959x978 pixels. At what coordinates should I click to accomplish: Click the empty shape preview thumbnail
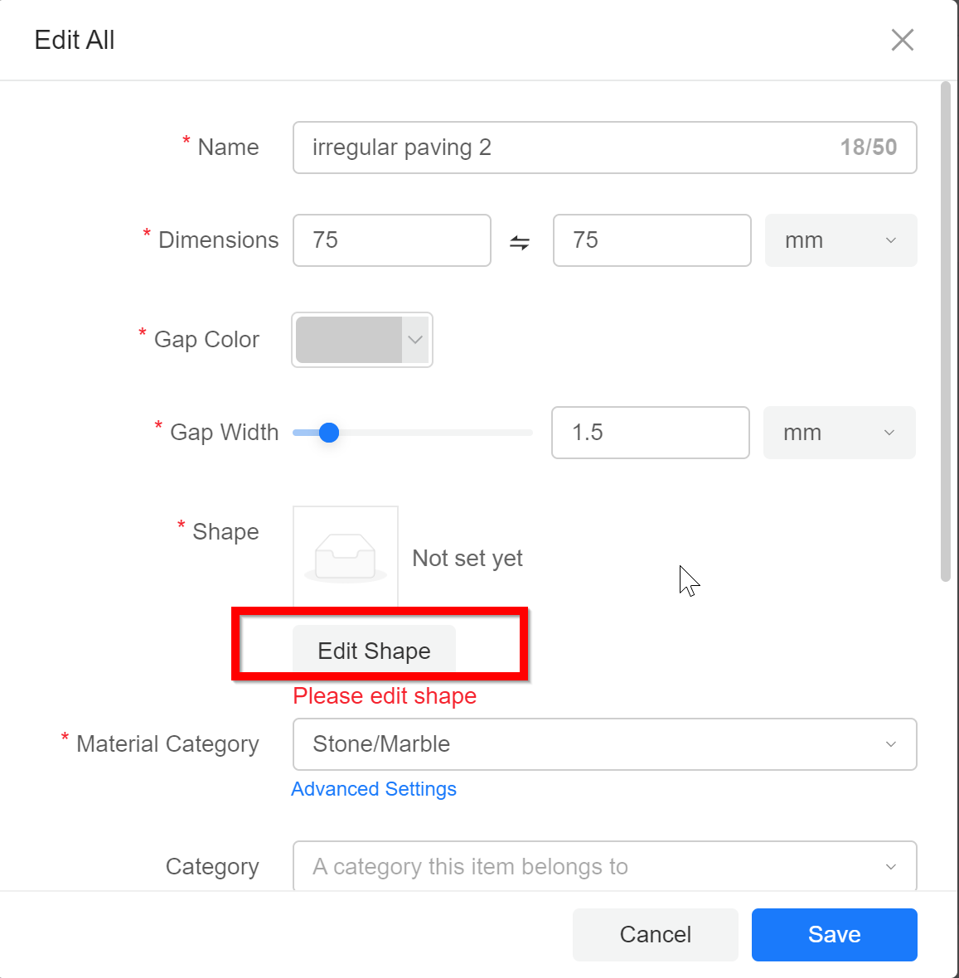click(x=346, y=558)
